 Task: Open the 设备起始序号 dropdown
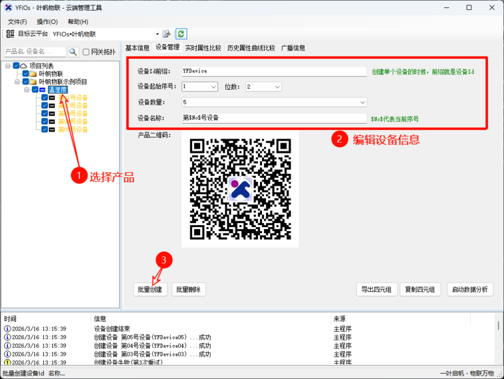click(x=213, y=87)
